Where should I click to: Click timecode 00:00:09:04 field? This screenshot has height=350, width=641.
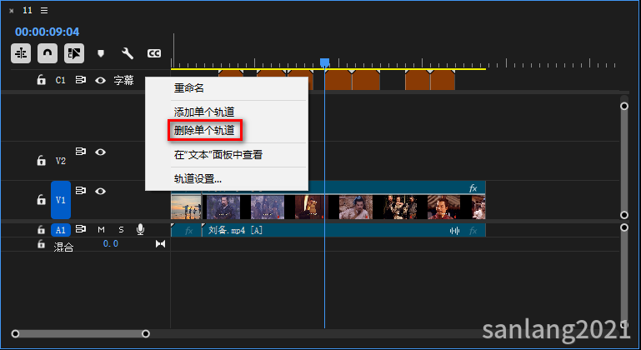47,32
